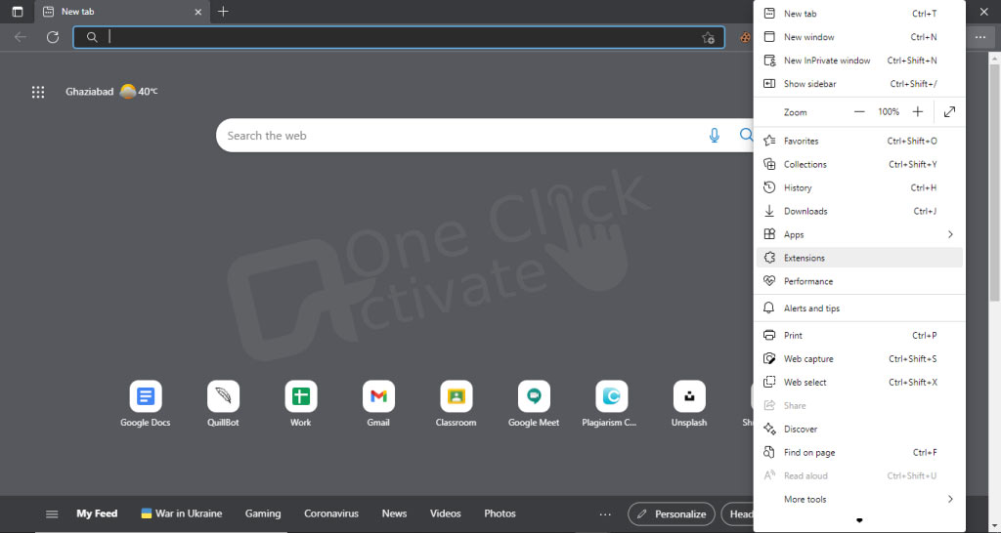Zoom in with the plus button
The height and width of the screenshot is (533, 1001).
(917, 111)
